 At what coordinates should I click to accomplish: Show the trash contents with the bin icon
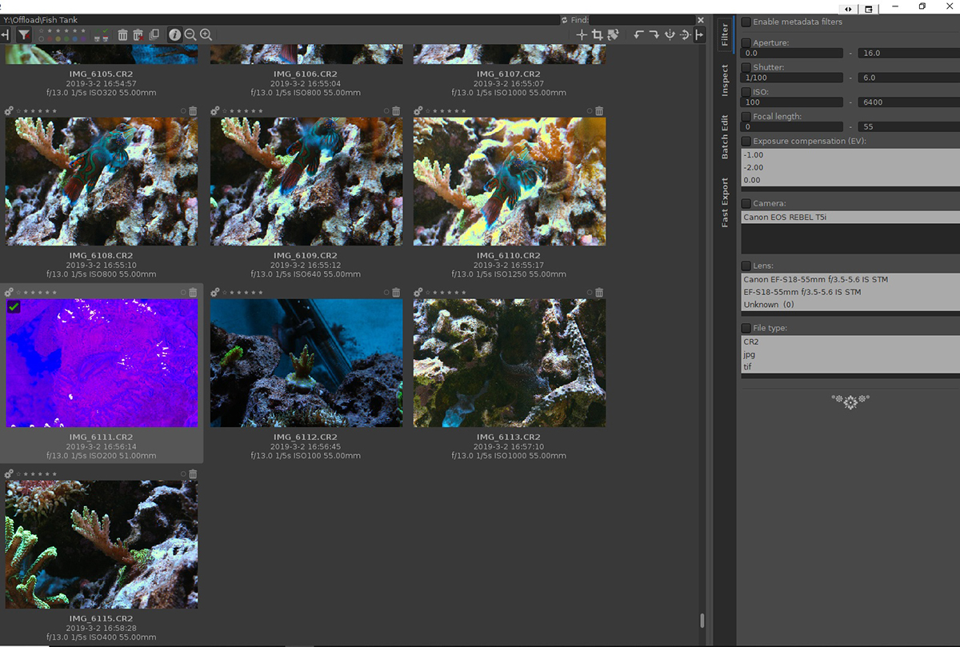click(x=122, y=34)
